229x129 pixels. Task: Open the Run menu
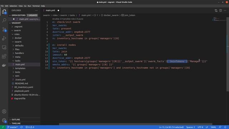click(29, 6)
